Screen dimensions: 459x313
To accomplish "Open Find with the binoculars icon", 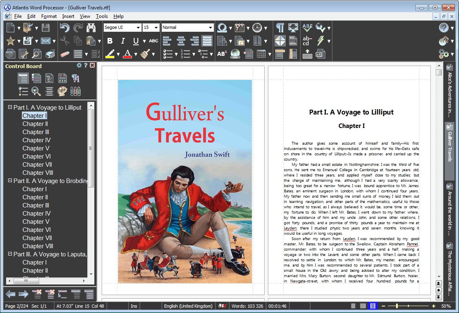I will 91,28.
